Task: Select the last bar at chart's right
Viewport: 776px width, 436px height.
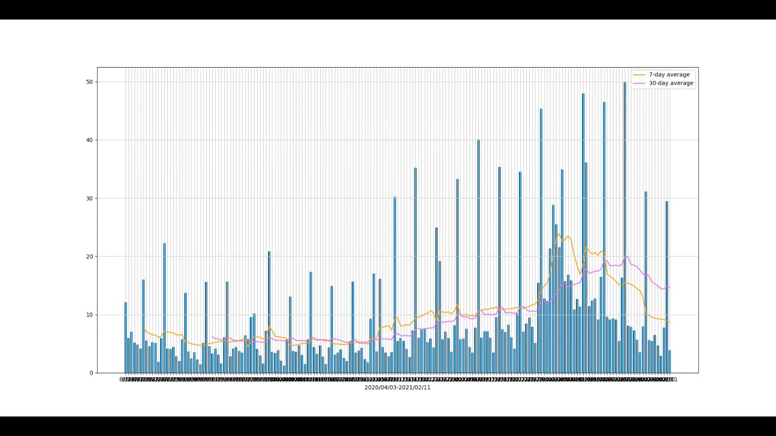Action: pyautogui.click(x=669, y=362)
